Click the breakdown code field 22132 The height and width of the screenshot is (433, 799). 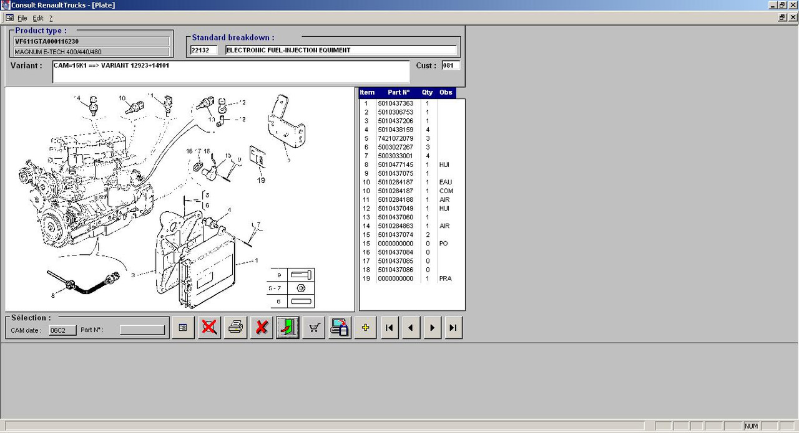203,50
